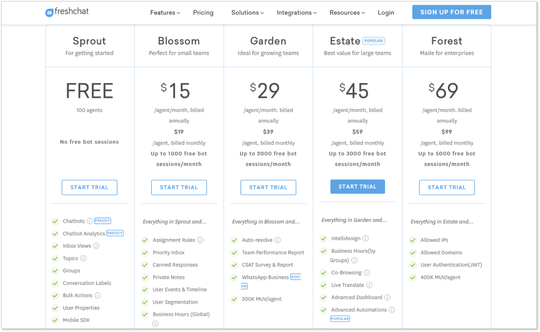This screenshot has height=332, width=540.
Task: Click 'User Properties' feature
Action: pyautogui.click(x=81, y=308)
